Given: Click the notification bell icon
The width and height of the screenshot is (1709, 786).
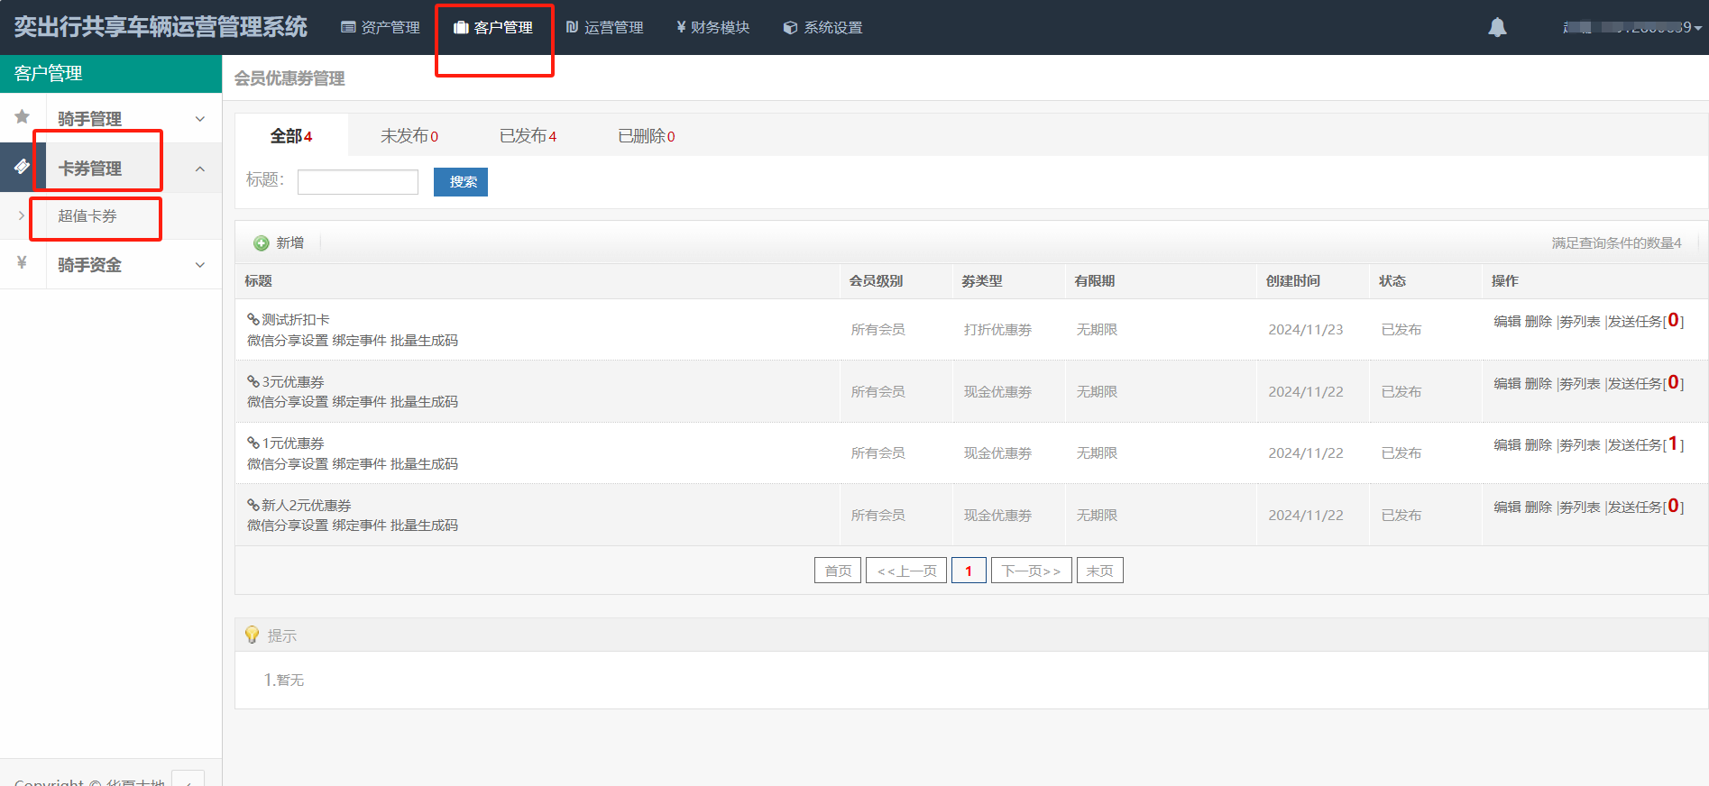Looking at the screenshot, I should [x=1497, y=28].
